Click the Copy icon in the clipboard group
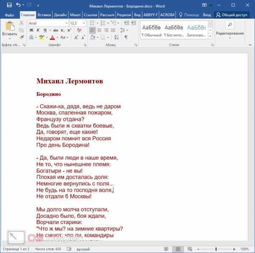 21,30
